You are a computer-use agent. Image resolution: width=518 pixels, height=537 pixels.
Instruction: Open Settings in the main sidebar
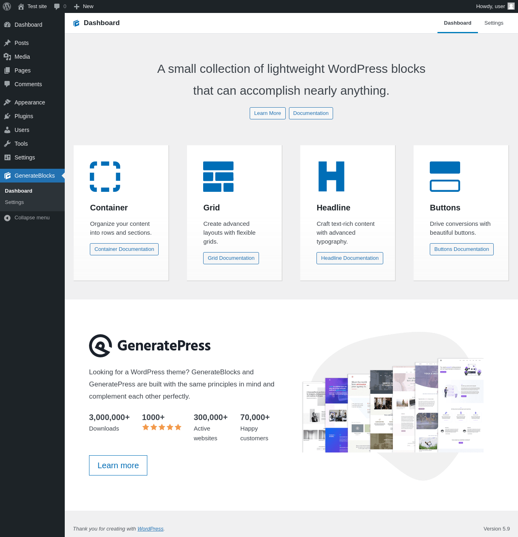click(x=32, y=157)
